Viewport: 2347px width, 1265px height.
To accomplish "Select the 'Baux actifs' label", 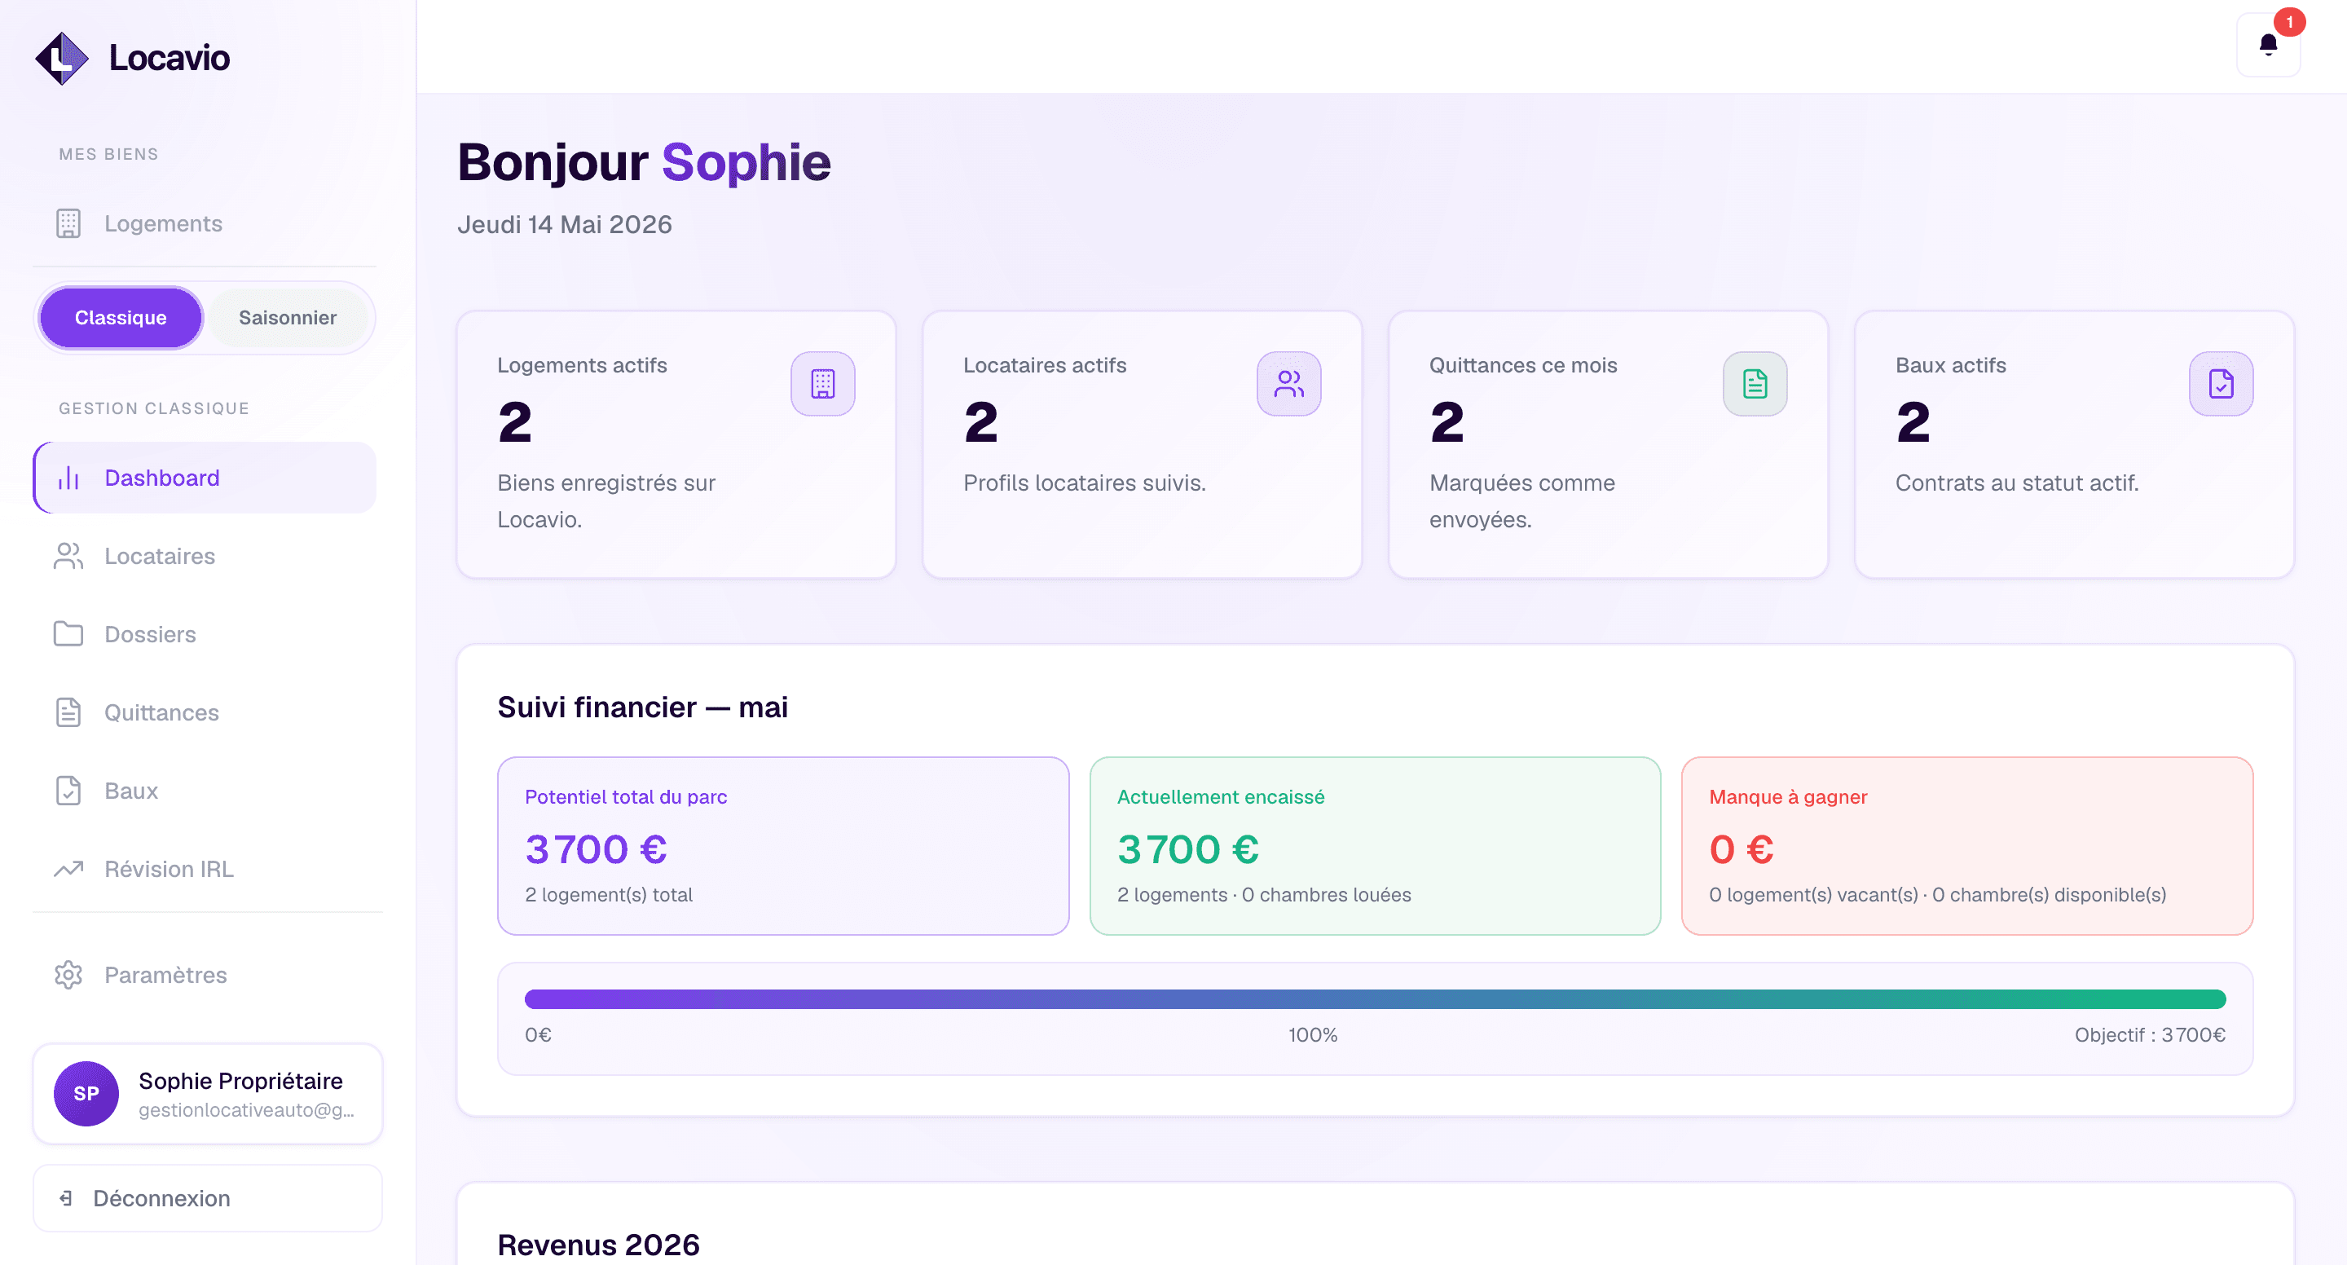I will coord(1951,365).
